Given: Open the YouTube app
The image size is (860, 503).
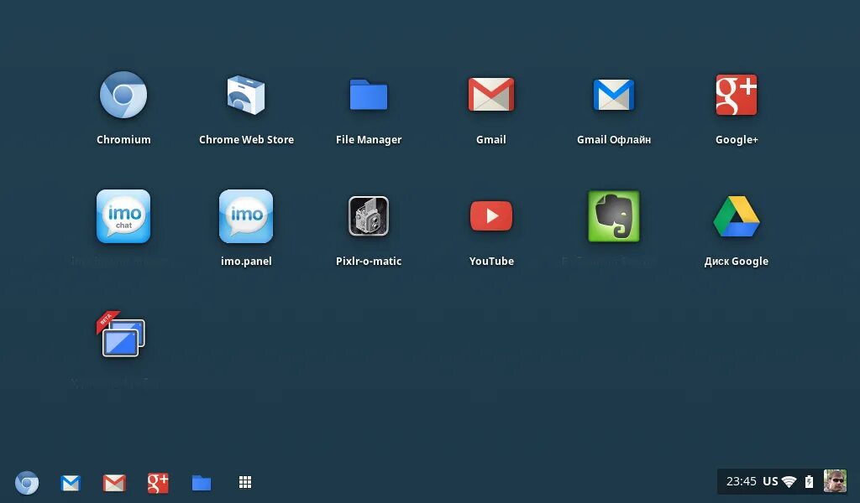Looking at the screenshot, I should tap(491, 215).
